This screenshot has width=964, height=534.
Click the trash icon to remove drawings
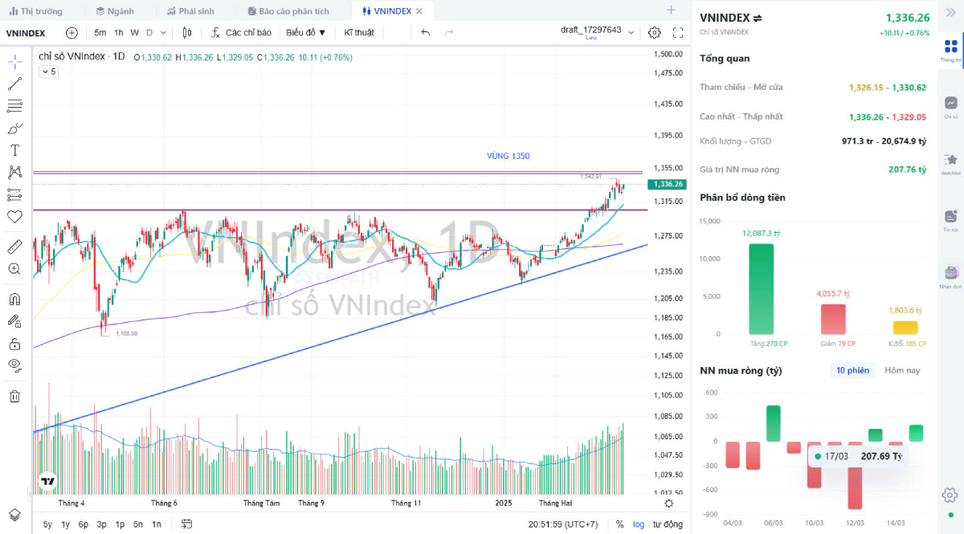click(14, 396)
